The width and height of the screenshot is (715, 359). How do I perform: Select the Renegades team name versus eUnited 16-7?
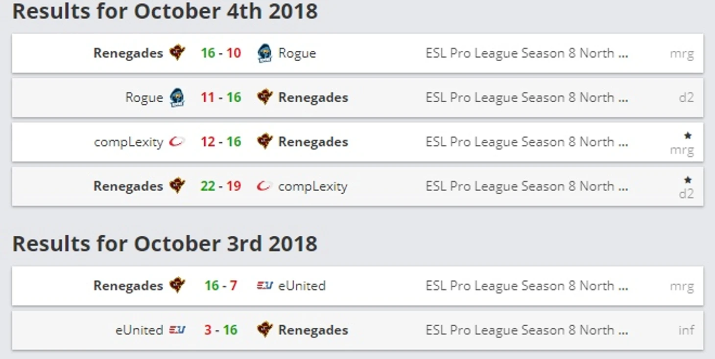[x=128, y=286]
